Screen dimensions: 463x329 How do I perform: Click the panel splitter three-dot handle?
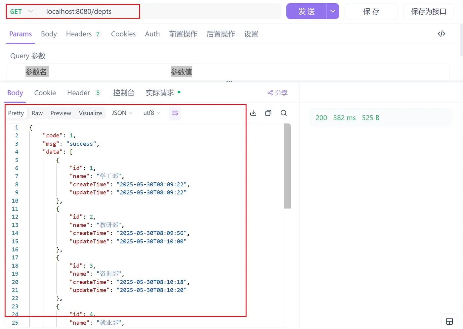click(229, 81)
